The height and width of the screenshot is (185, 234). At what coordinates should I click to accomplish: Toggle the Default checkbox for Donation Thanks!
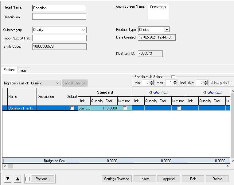[x=72, y=108]
